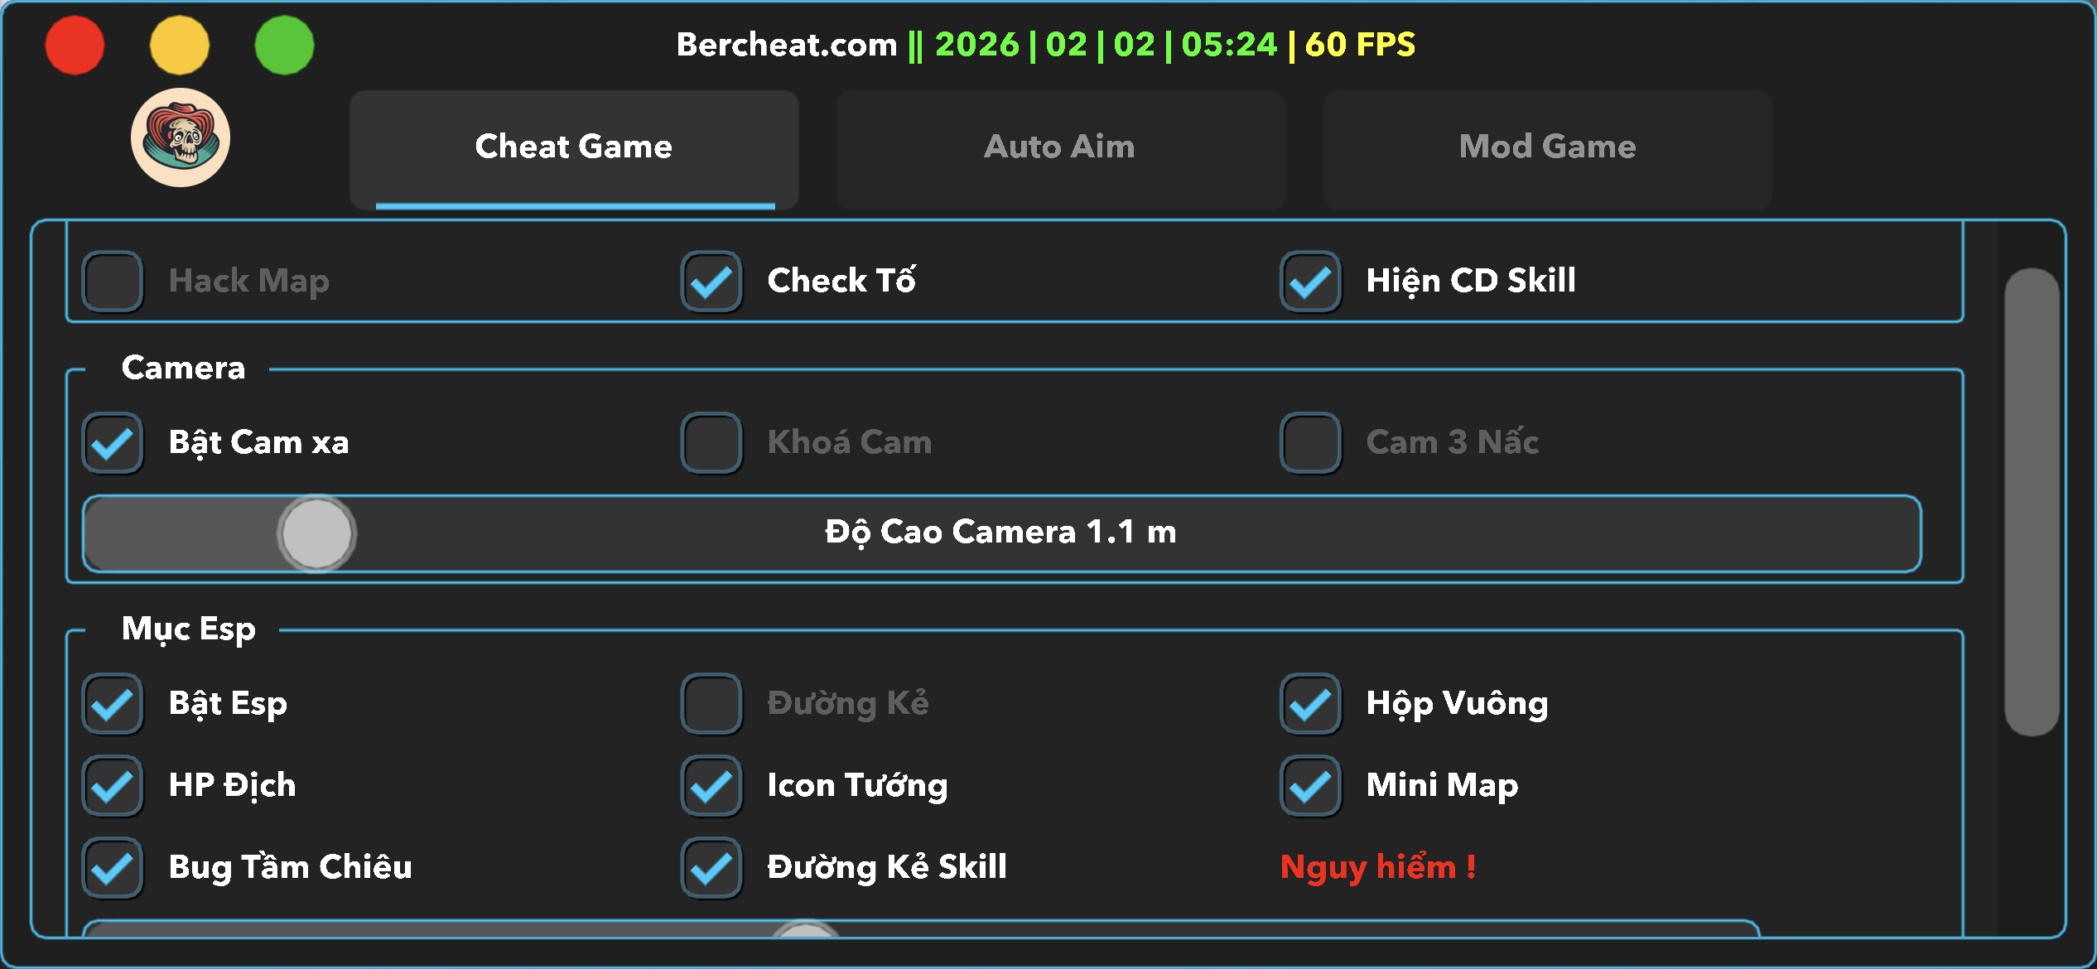Disable Hiện CD Skill

click(1309, 282)
